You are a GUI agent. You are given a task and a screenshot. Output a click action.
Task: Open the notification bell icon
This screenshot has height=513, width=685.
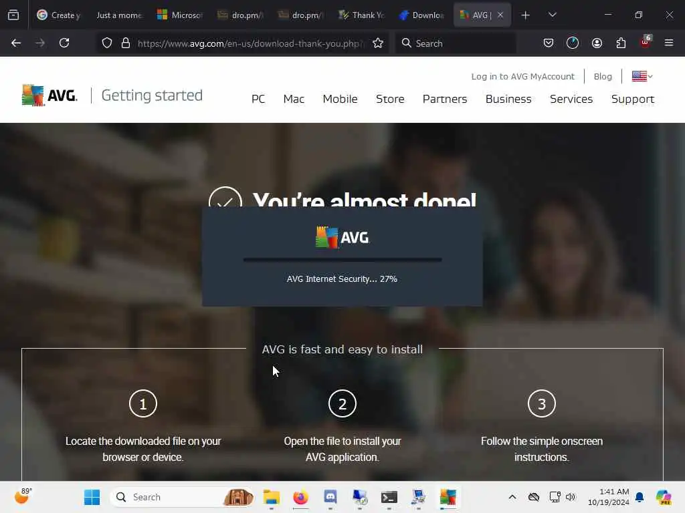tap(640, 496)
